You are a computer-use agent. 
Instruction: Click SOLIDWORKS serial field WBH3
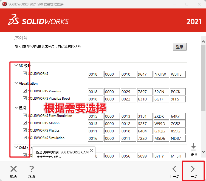coord(178,74)
